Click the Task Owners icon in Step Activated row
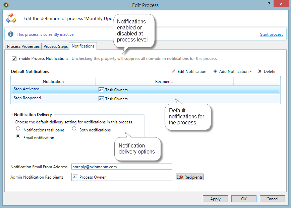 click(101, 90)
